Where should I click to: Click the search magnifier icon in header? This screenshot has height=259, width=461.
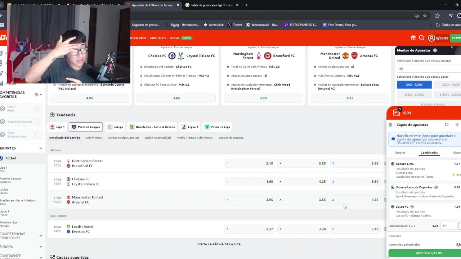tap(421, 38)
